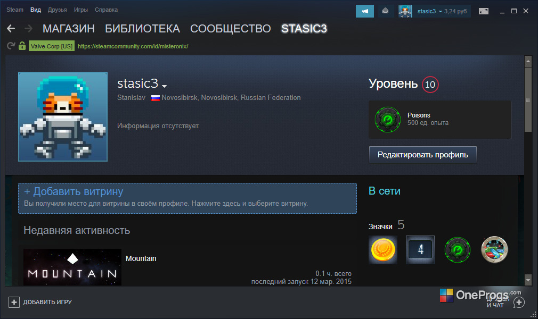Click Редактировать профиль button

point(423,155)
